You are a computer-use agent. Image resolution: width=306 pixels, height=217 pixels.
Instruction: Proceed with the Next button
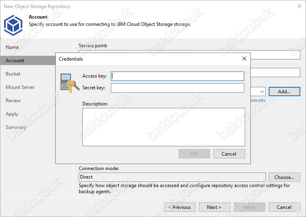click(x=214, y=207)
